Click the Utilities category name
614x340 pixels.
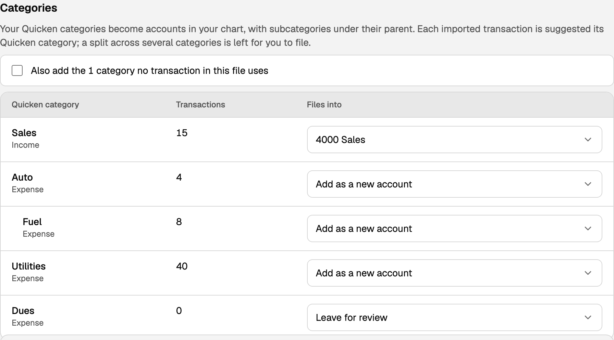(29, 266)
